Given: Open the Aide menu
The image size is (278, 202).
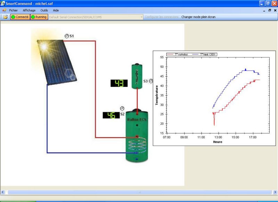Looking at the screenshot, I should click(56, 10).
